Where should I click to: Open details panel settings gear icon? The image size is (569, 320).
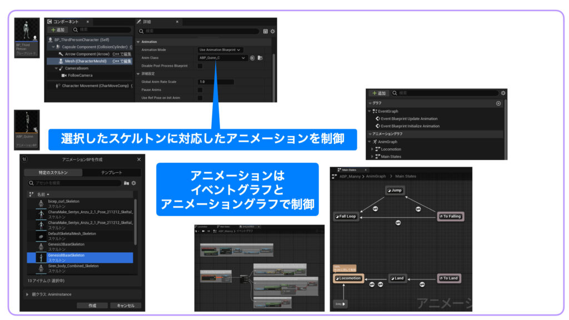click(272, 31)
